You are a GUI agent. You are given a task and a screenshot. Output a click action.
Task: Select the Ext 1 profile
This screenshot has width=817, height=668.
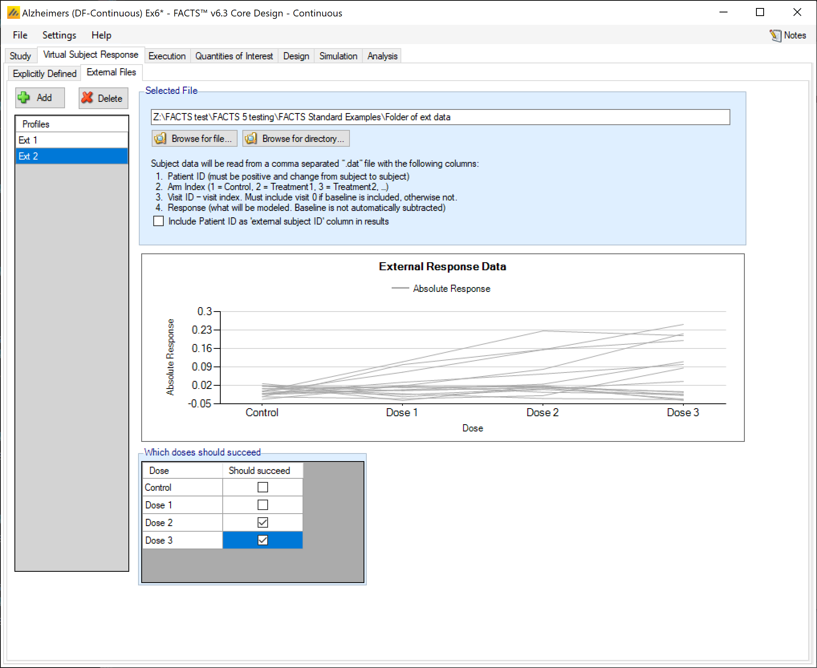[71, 140]
